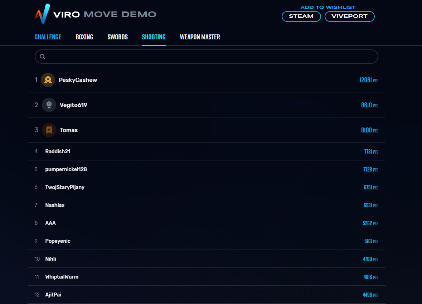
Task: Focus the leaderboard search field
Action: click(207, 57)
